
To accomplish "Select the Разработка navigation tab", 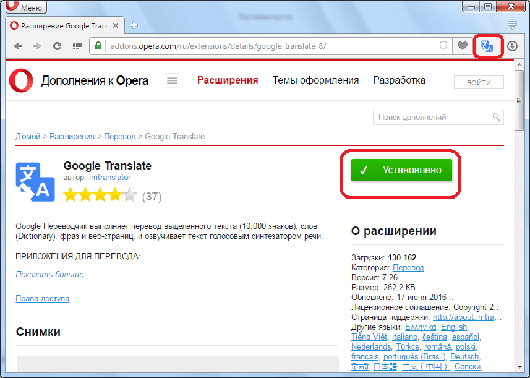I will (399, 80).
